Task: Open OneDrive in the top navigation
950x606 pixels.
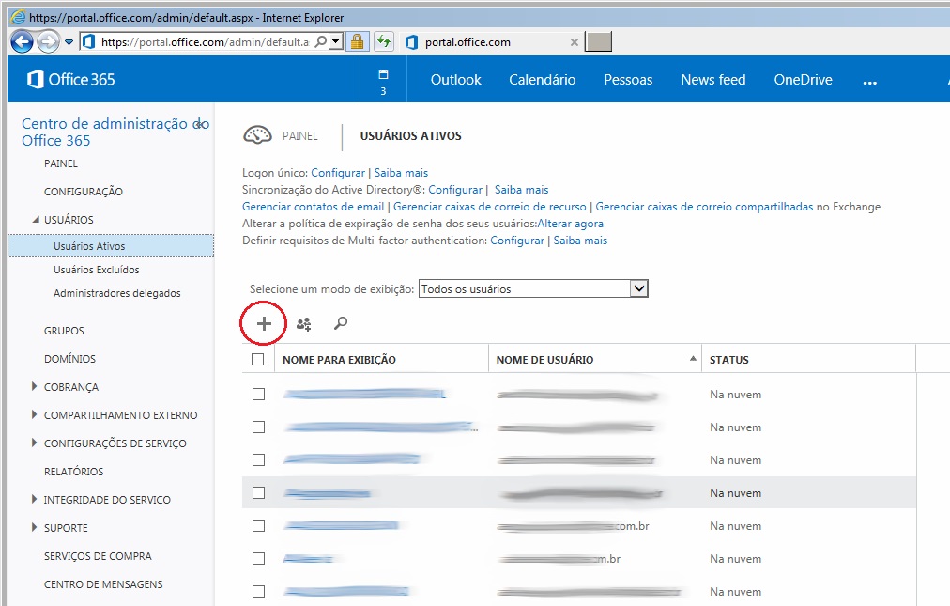Action: pyautogui.click(x=803, y=80)
